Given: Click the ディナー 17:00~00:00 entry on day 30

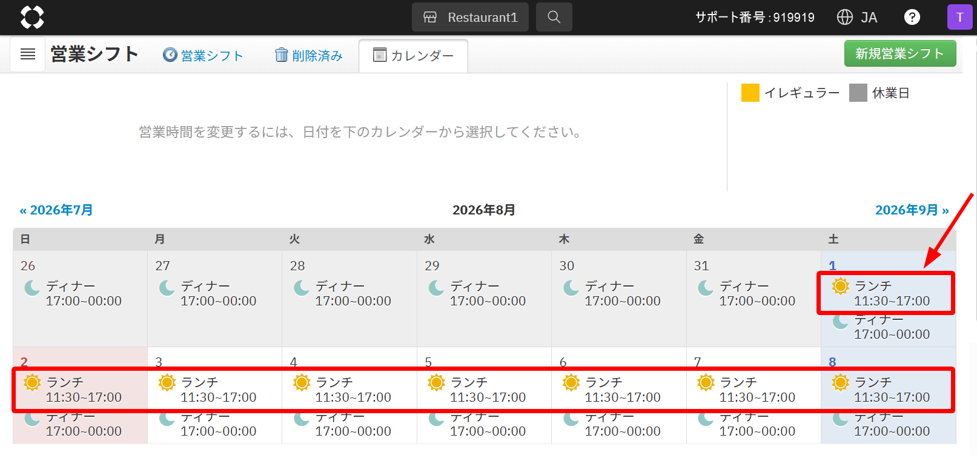Looking at the screenshot, I should click(612, 293).
